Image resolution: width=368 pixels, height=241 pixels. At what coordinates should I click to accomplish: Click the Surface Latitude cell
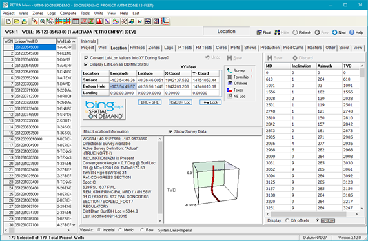pos(150,80)
